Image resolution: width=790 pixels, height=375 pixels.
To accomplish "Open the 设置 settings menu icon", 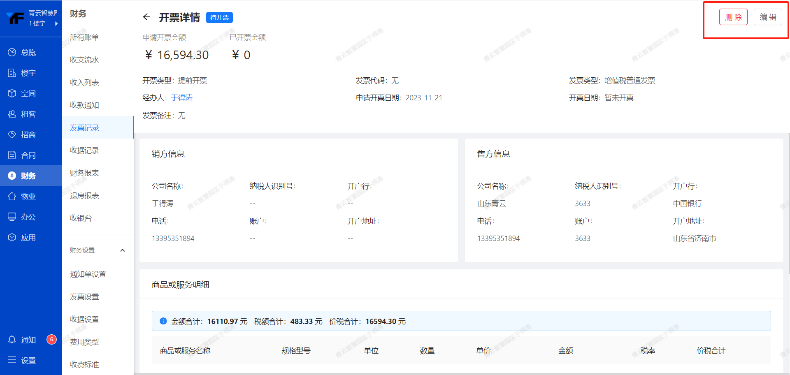I will [x=12, y=360].
